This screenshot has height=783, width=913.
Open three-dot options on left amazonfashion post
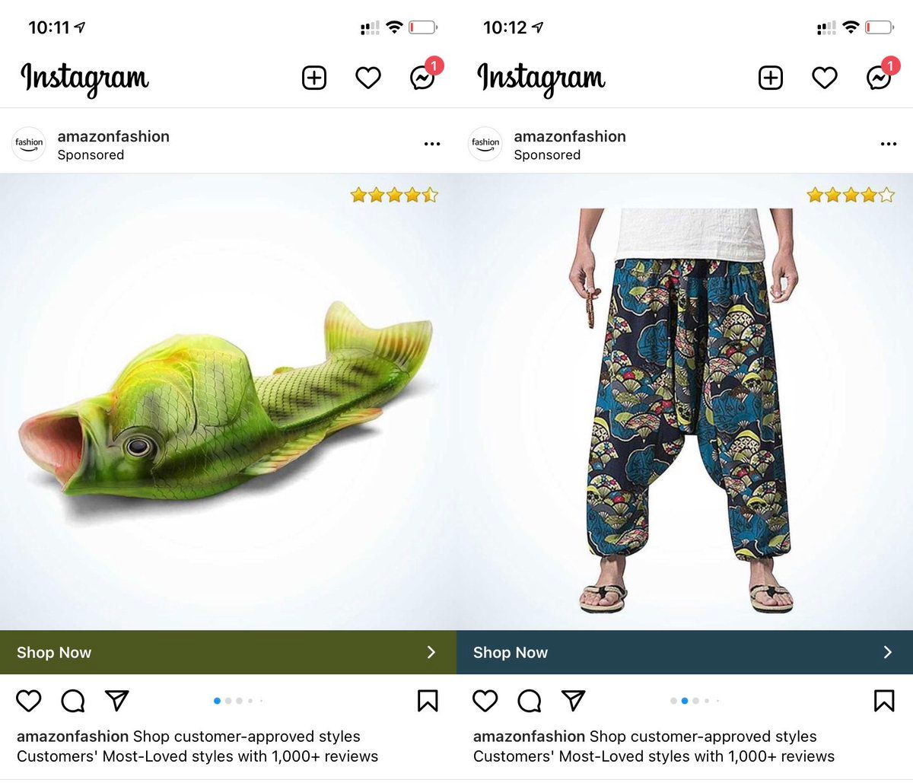coord(432,144)
